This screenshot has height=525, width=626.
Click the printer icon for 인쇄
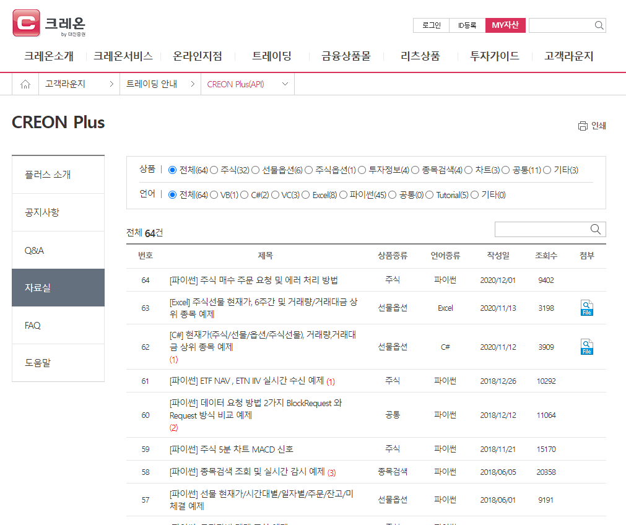[583, 126]
